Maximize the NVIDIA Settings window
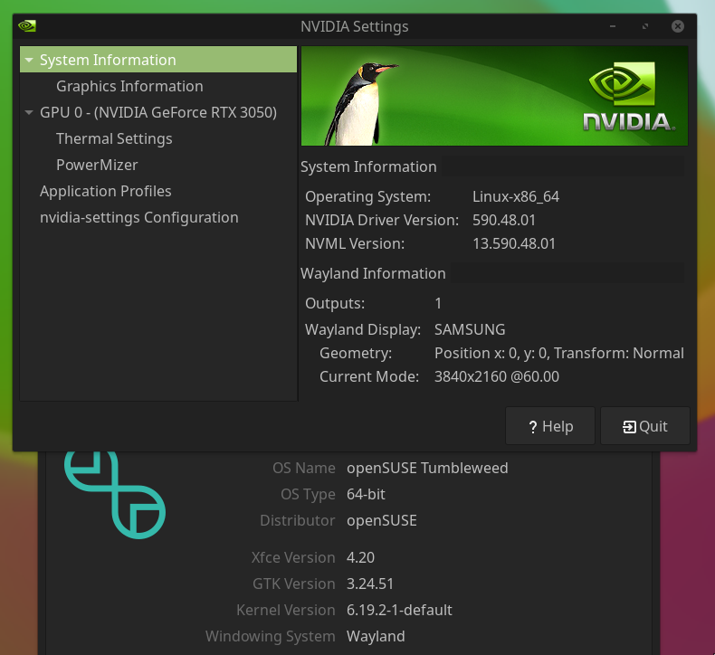The width and height of the screenshot is (715, 655). 644,26
